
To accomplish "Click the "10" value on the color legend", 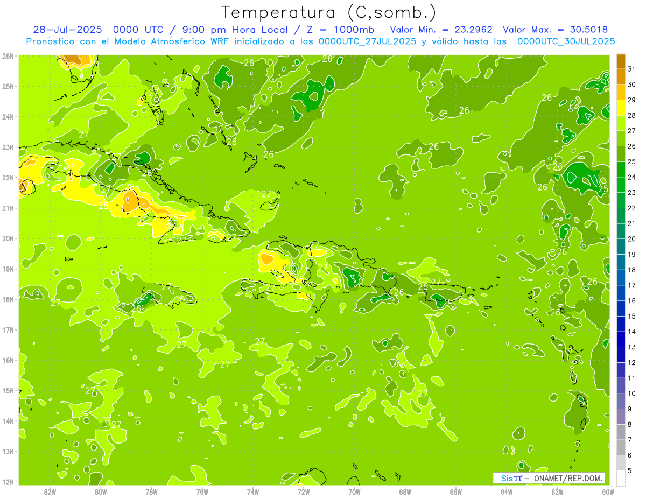I will (632, 393).
